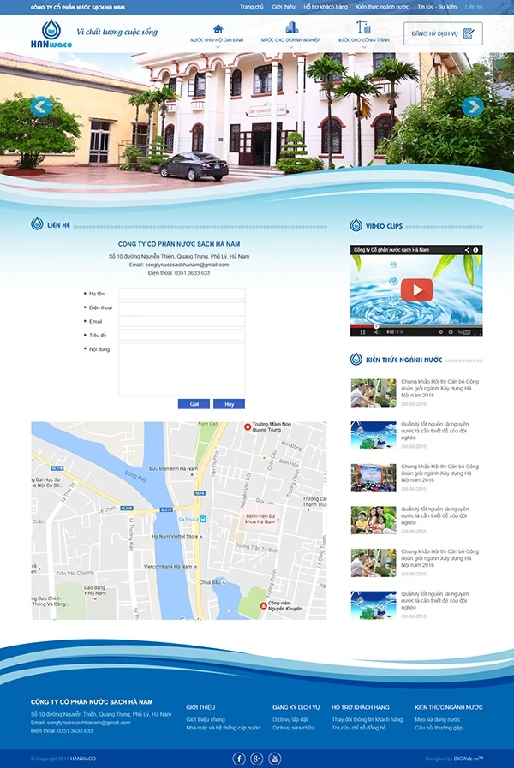
Task: Open footer link Giới thiệu chung
Action: point(206,719)
